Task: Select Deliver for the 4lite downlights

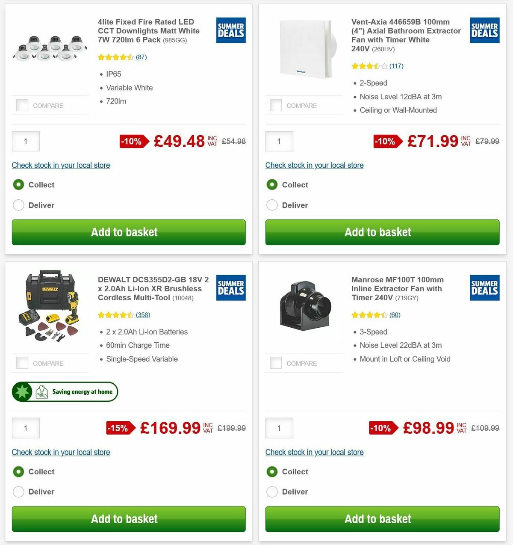Action: pos(18,205)
